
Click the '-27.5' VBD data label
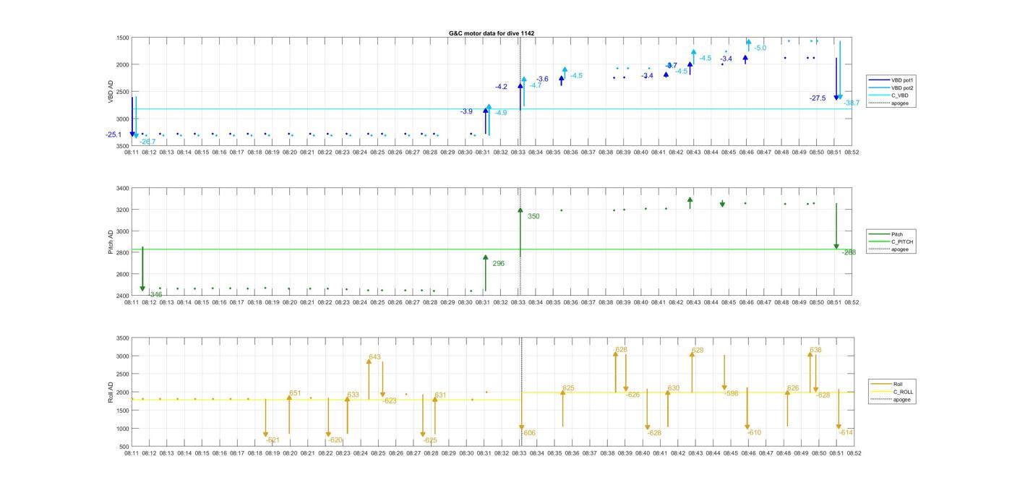pos(818,98)
